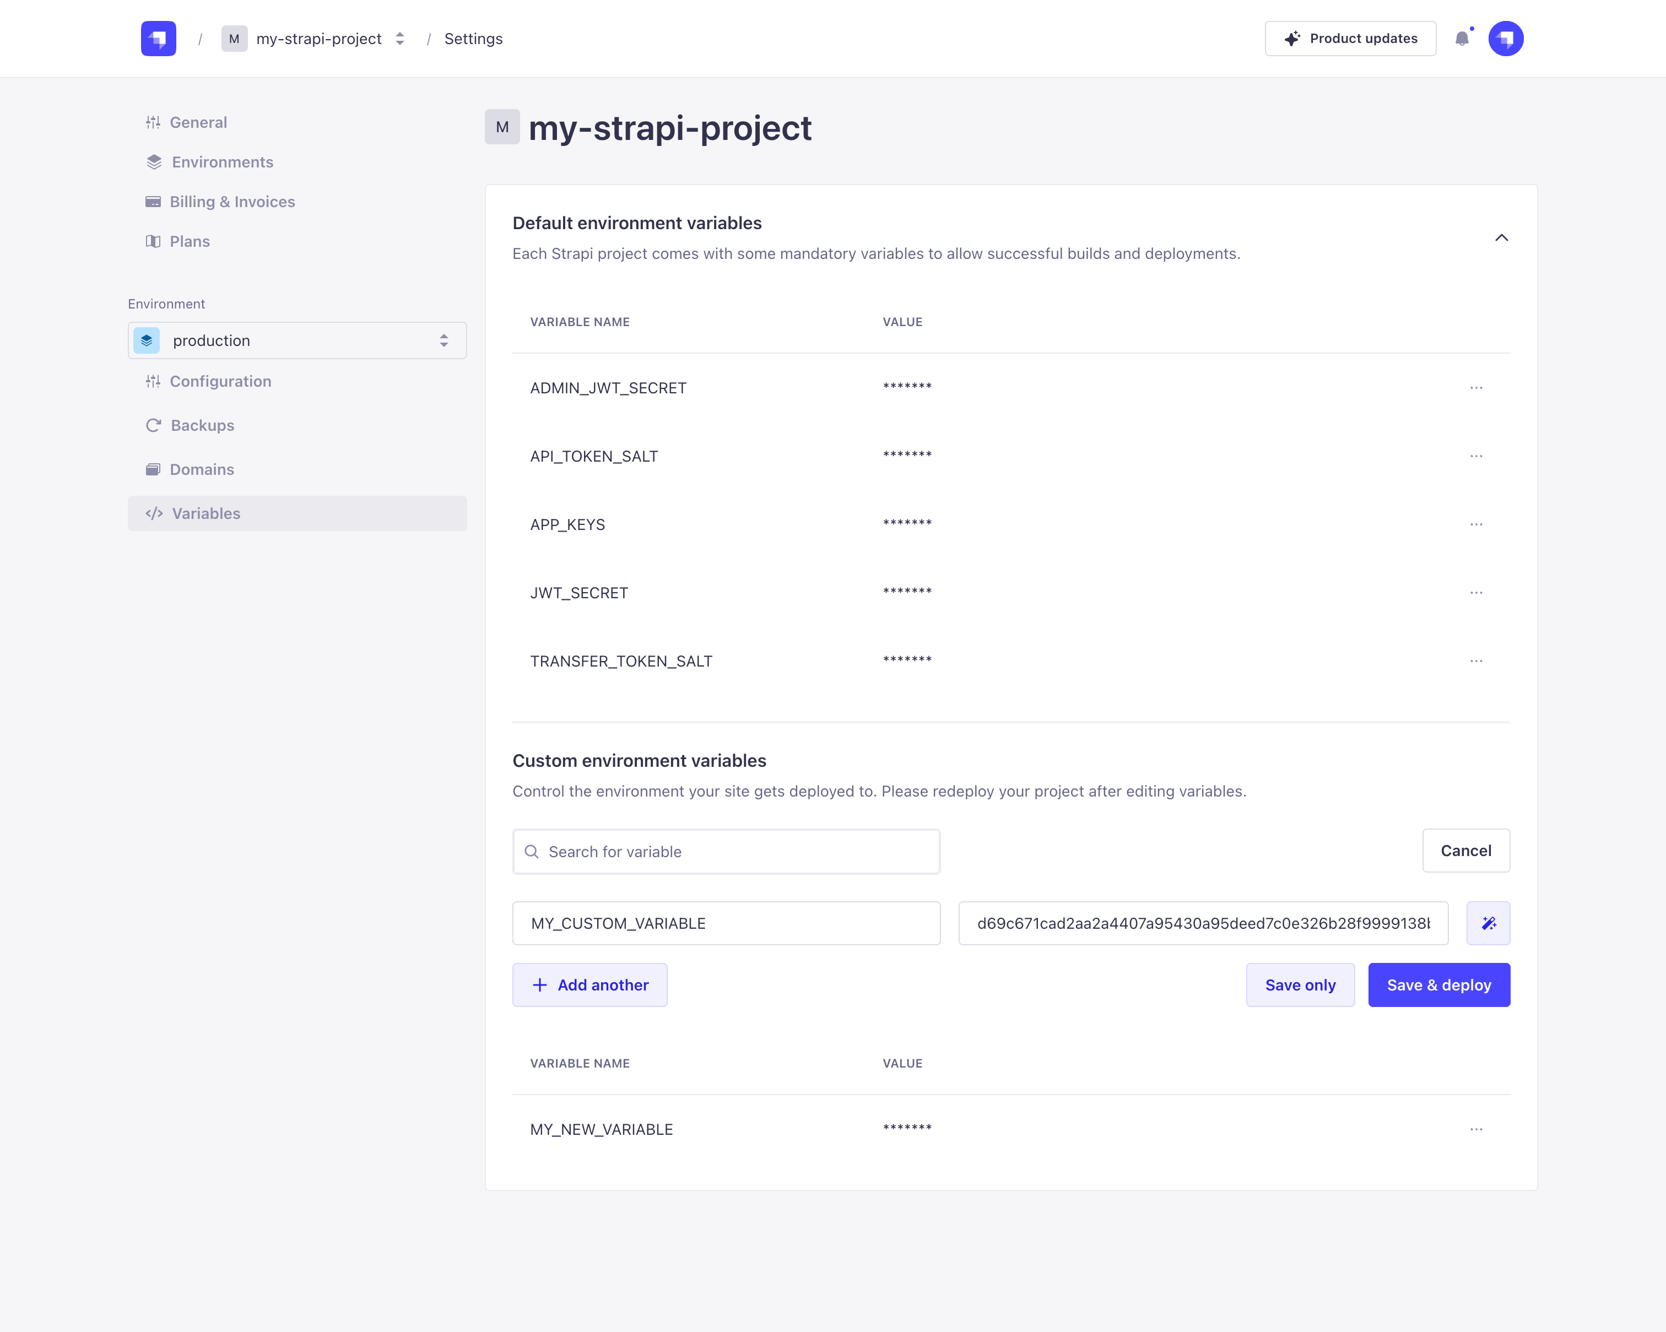
Task: Generate a value with the magic wand
Action: tap(1488, 923)
